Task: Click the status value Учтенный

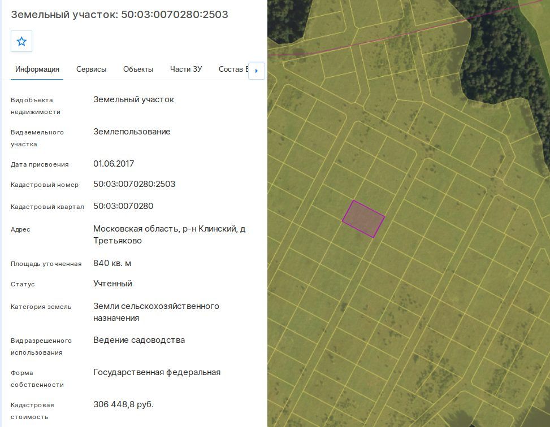Action: [112, 284]
